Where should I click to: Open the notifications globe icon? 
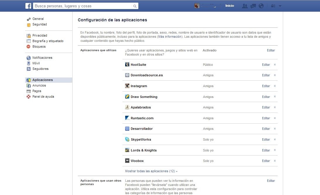pos(261,6)
